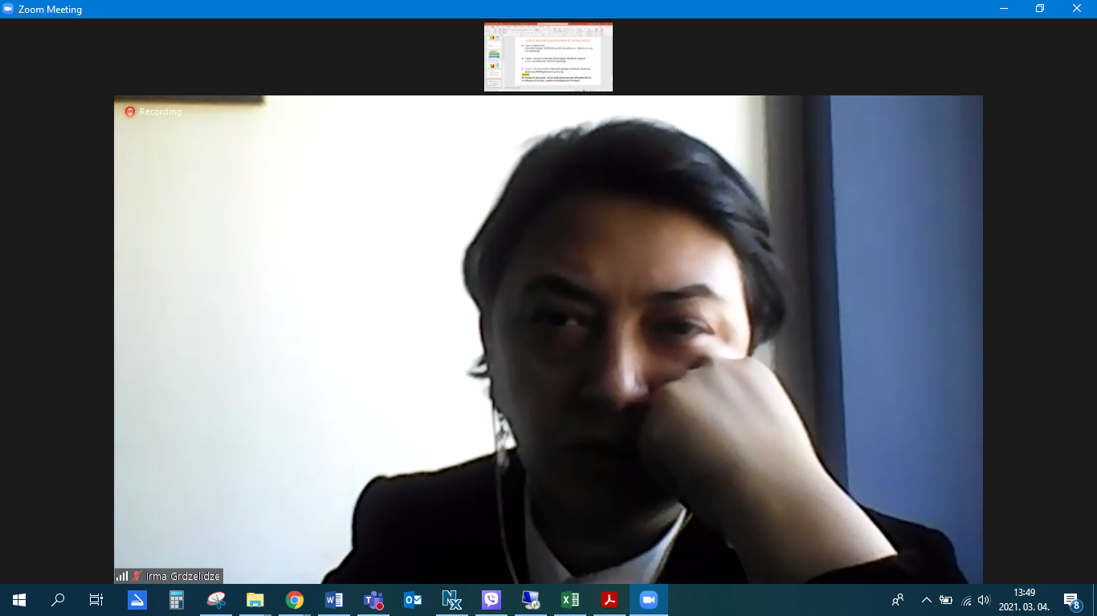This screenshot has height=616, width=1097.
Task: Launch Viber from the taskbar
Action: [x=491, y=600]
